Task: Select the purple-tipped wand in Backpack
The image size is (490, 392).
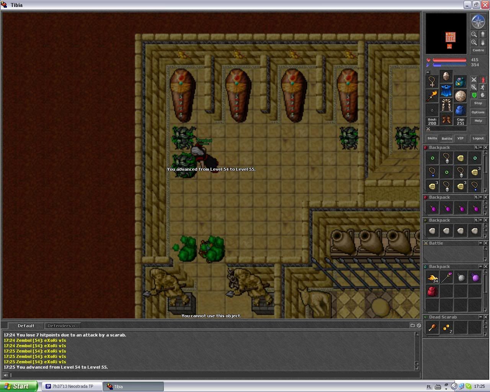Action: tap(447, 278)
